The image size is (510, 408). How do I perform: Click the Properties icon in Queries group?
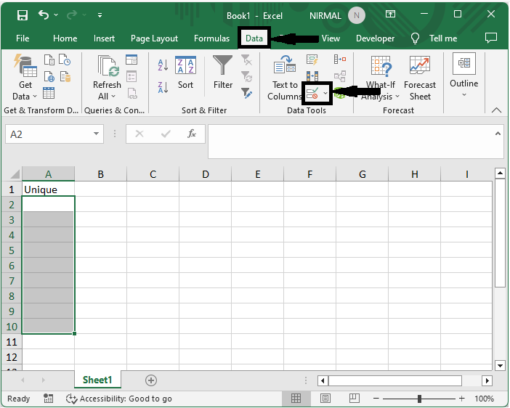pyautogui.click(x=131, y=77)
